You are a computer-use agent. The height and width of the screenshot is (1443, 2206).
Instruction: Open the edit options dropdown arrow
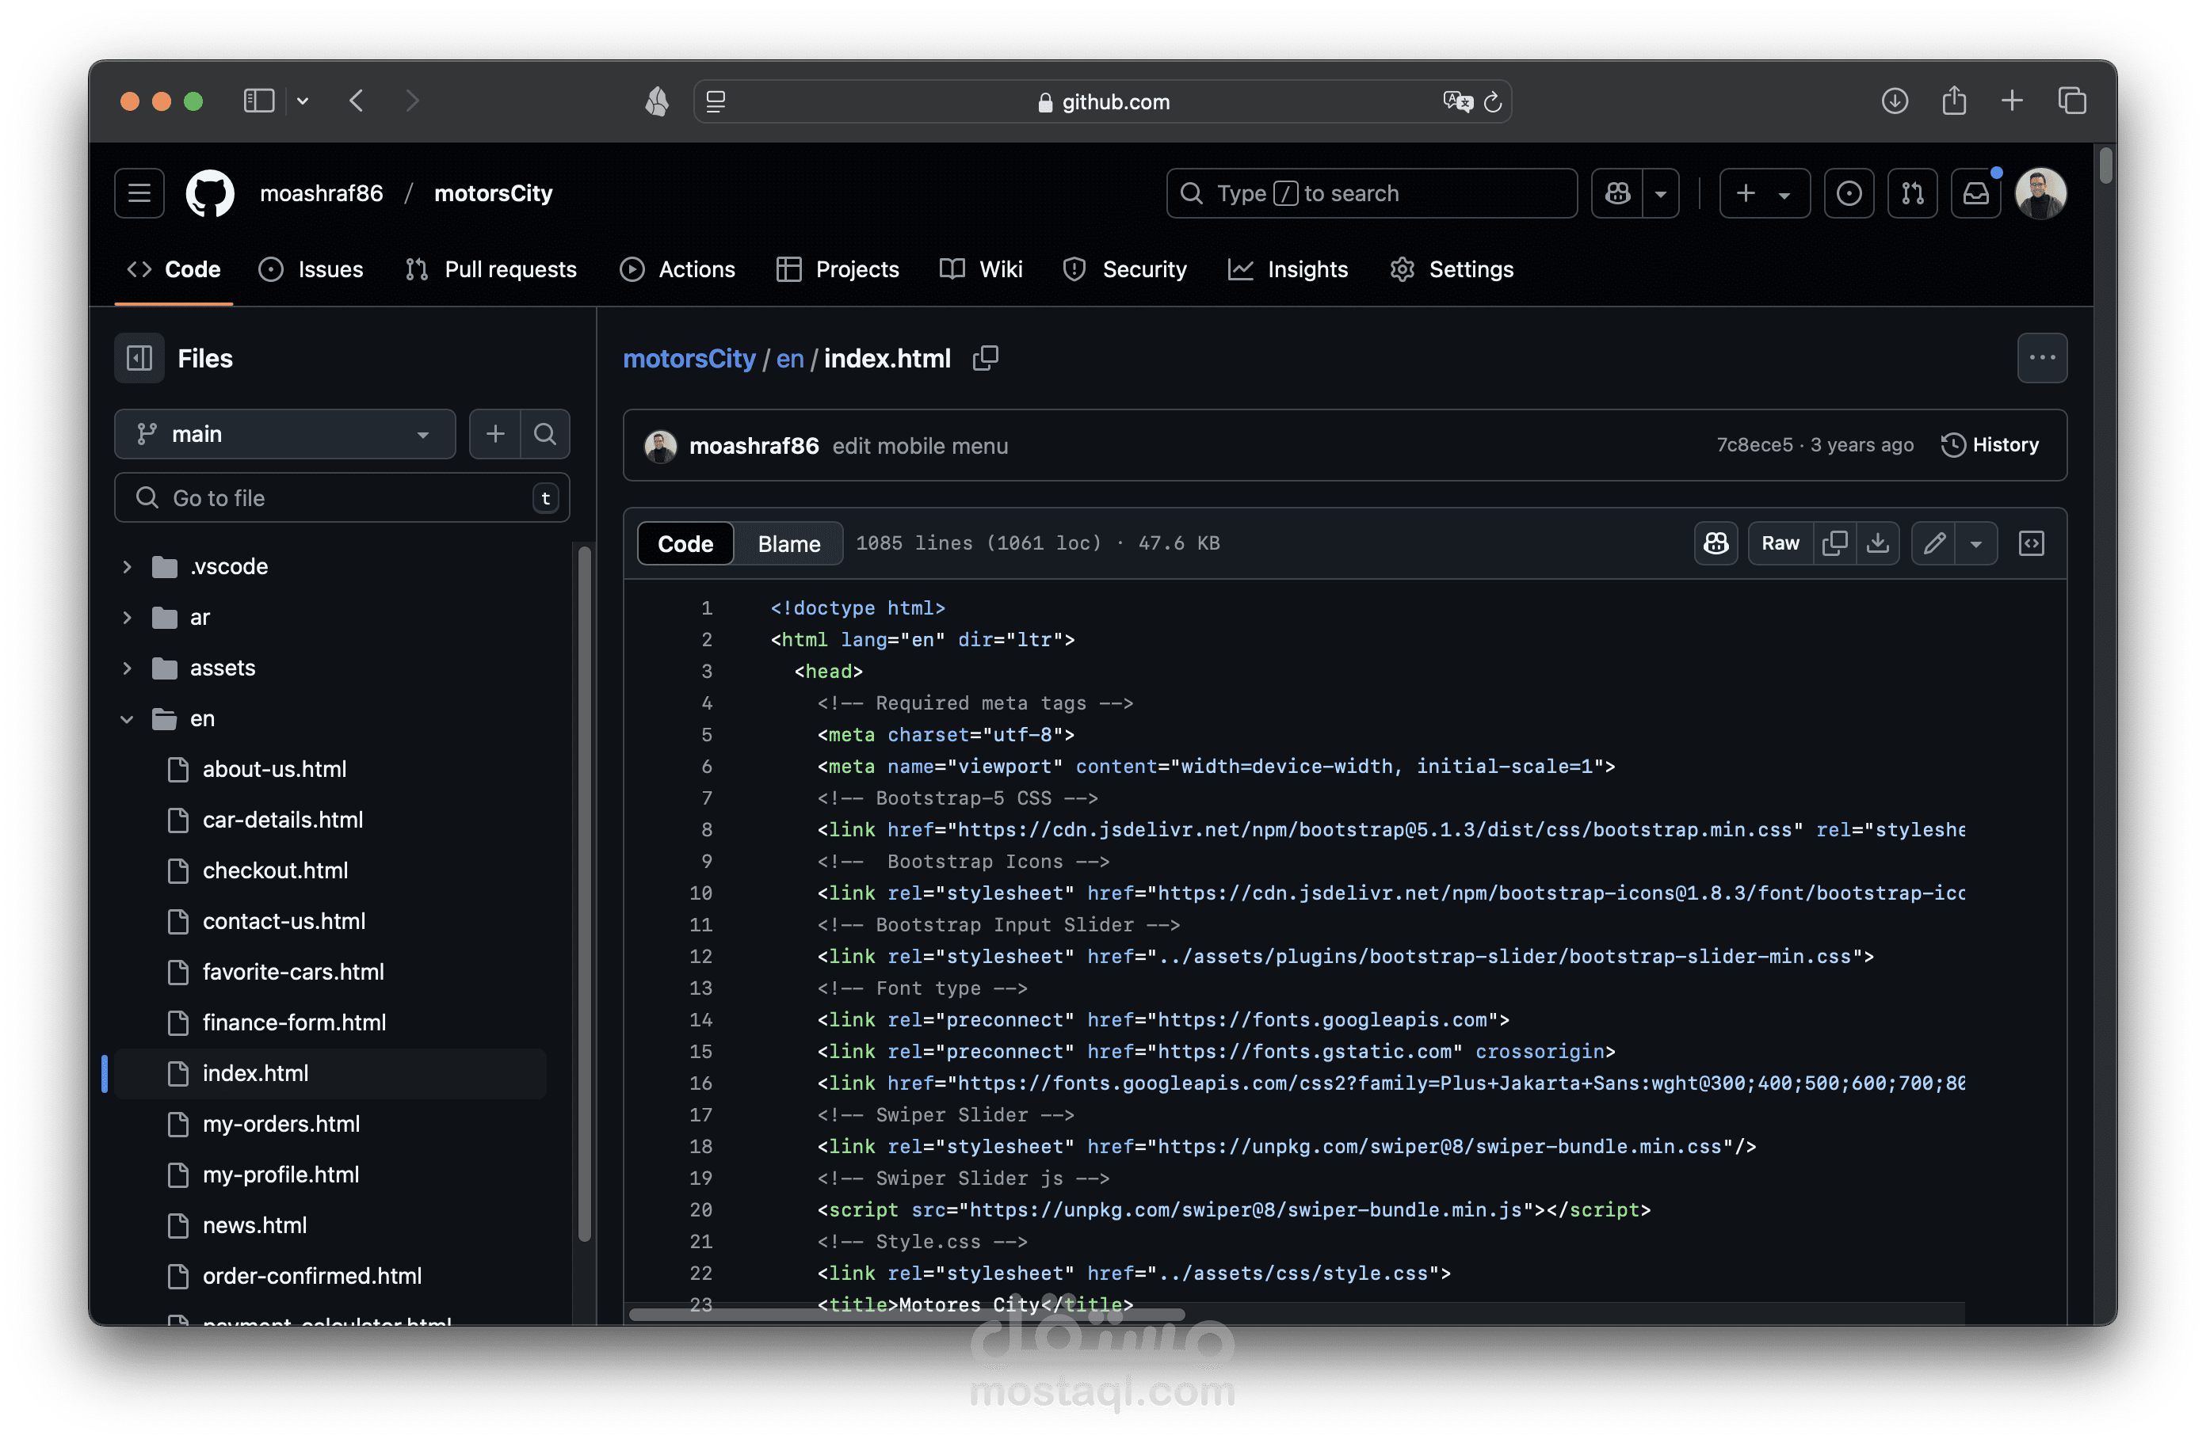tap(1976, 543)
